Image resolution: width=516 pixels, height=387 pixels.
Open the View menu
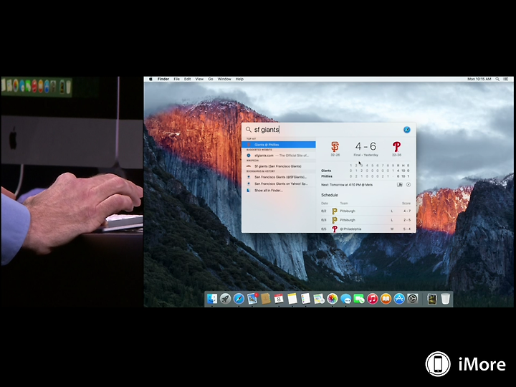pos(199,79)
